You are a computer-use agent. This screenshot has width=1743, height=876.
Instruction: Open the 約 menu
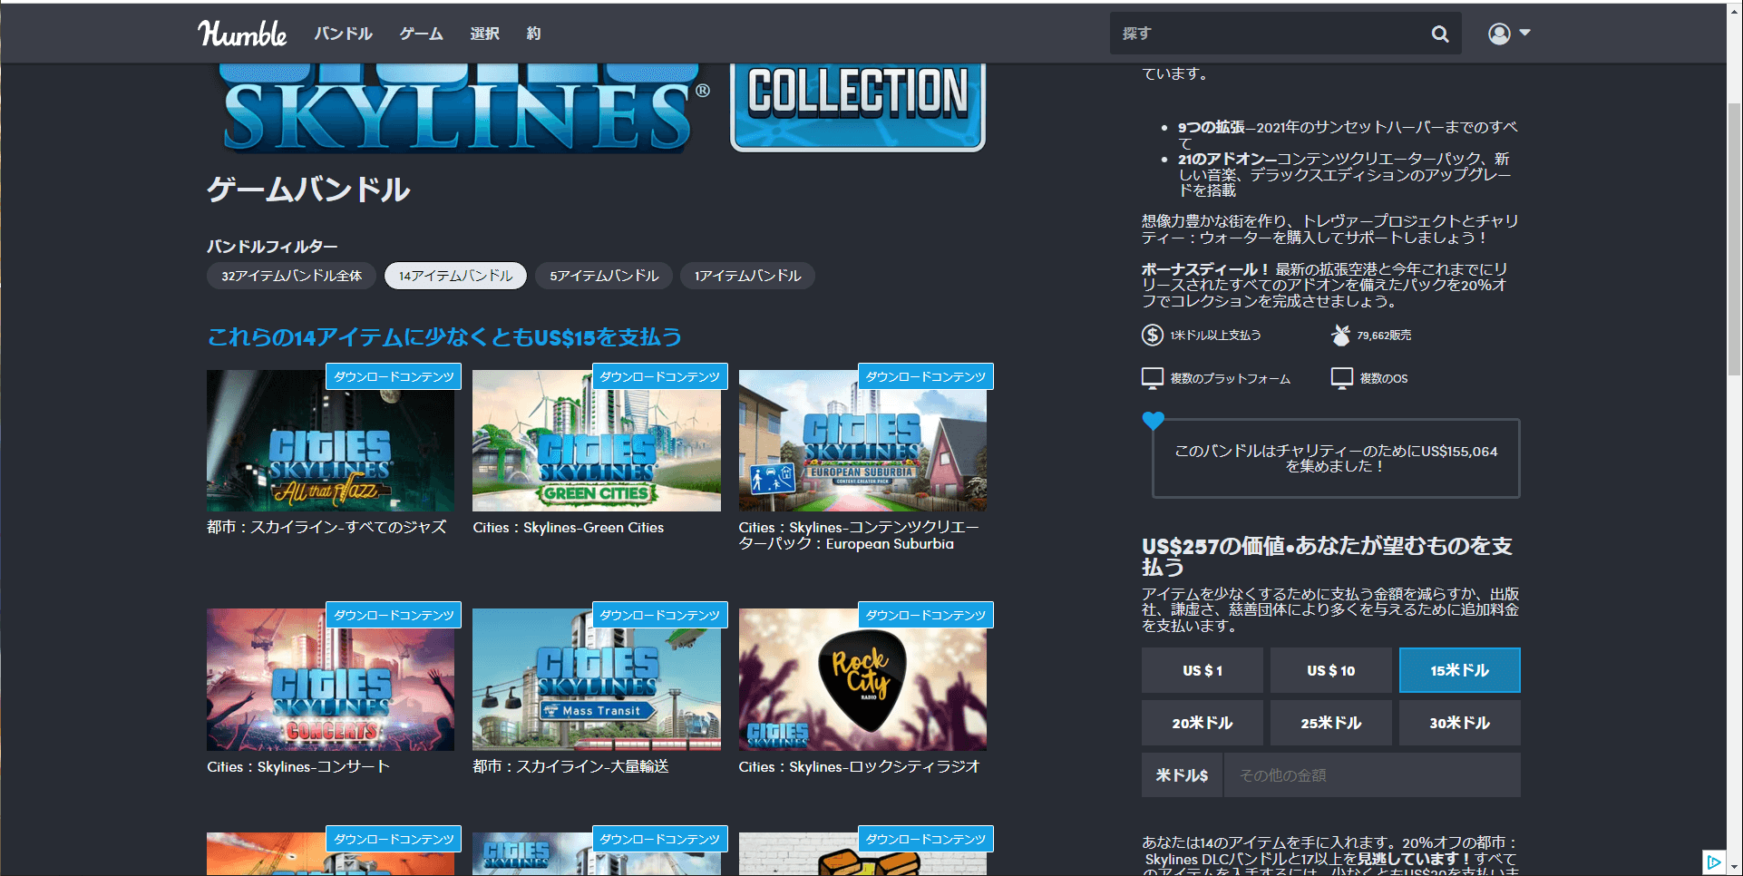click(x=533, y=34)
